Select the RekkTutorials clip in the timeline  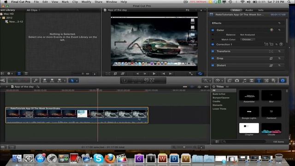pos(77,115)
